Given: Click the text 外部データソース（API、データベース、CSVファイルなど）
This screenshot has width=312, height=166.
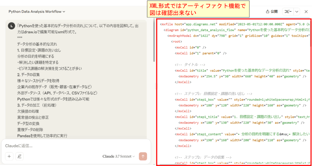Looking at the screenshot, I should 57,93.
